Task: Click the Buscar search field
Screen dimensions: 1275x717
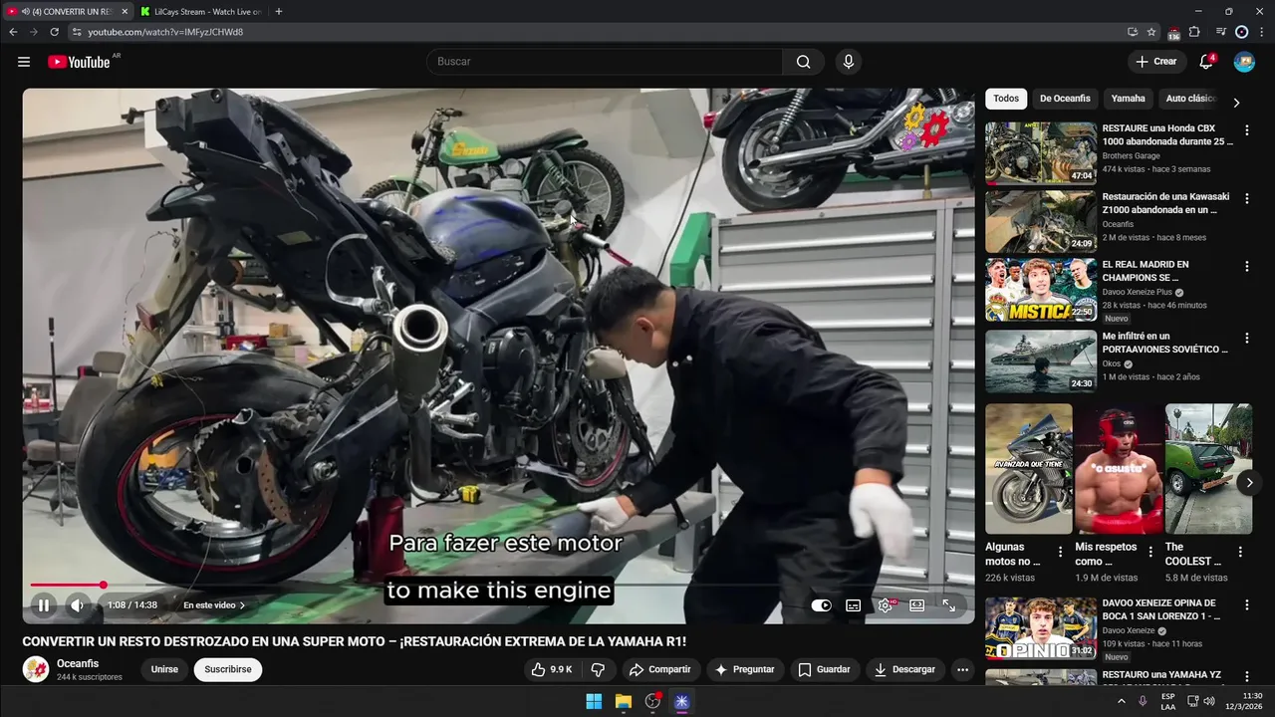Action: [606, 62]
